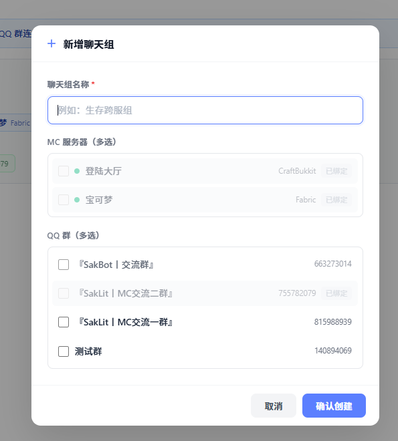Click the QQ 群（多选） label
Screen dimensions: 398x441
(74, 235)
